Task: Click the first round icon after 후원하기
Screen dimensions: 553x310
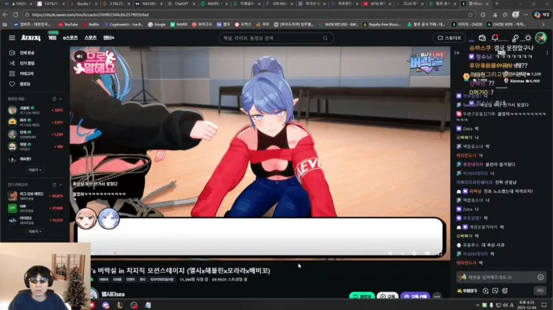Action: tap(485, 291)
